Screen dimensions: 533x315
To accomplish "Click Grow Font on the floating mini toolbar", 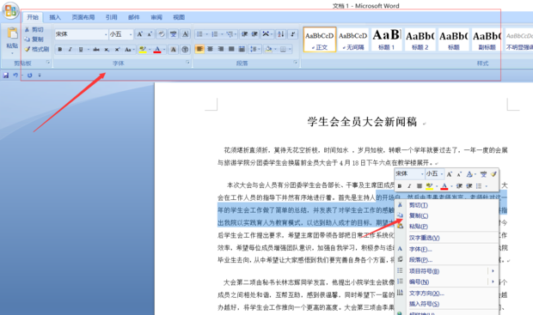I will click(450, 174).
